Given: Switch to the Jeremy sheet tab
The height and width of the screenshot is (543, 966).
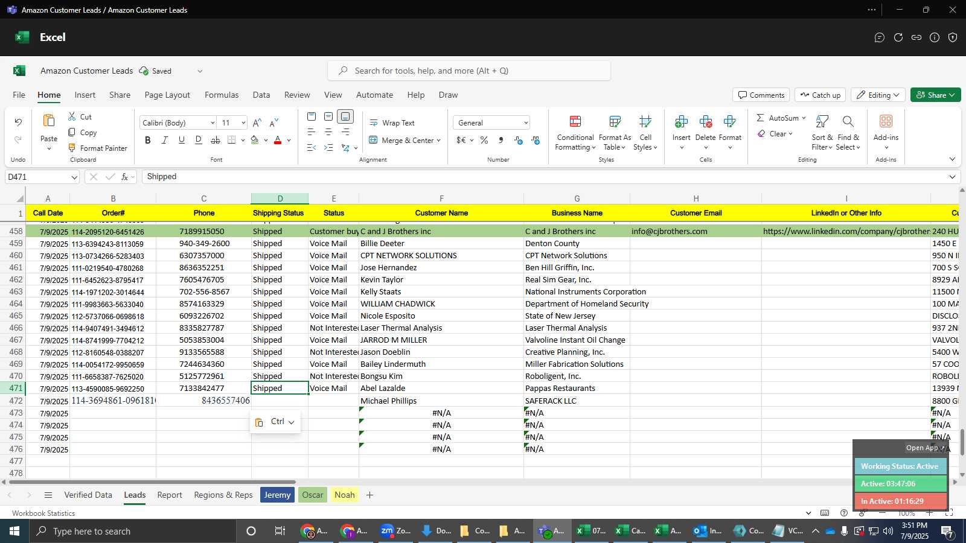Looking at the screenshot, I should pyautogui.click(x=278, y=495).
